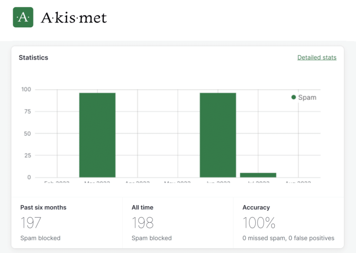The image size is (356, 253).
Task: Click the 100 y-axis label
Action: (26, 89)
